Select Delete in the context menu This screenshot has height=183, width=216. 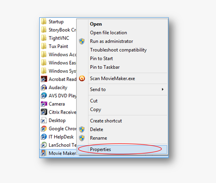point(96,130)
